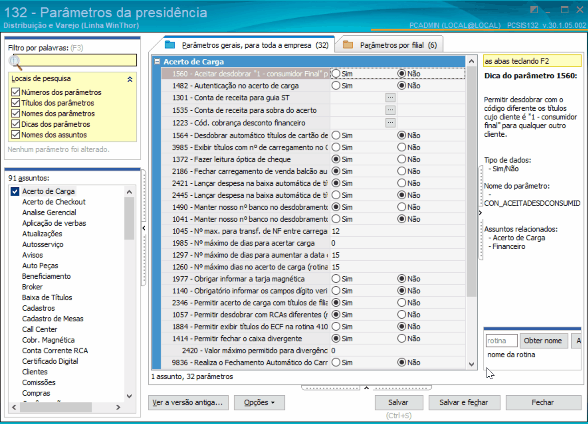The width and height of the screenshot is (588, 424).
Task: Select Acerto de Checkout subject
Action: [54, 202]
